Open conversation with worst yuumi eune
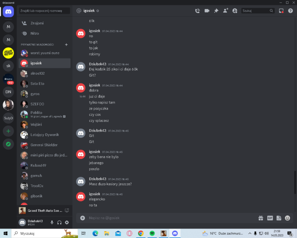 click(x=44, y=53)
